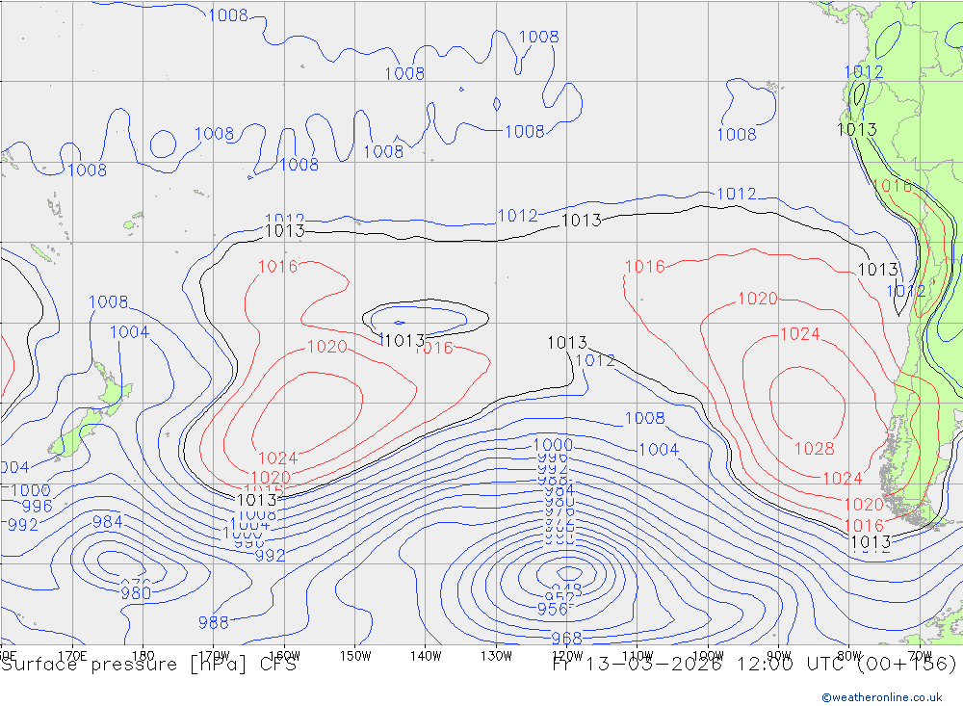
Task: Click the 1028 isobar label
Action: click(x=815, y=449)
